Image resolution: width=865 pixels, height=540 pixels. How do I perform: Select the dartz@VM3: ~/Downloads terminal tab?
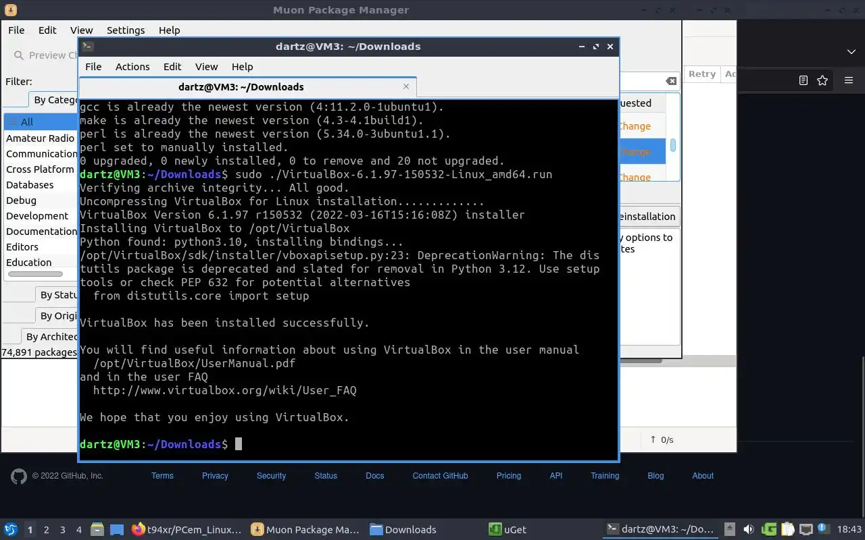click(x=241, y=86)
